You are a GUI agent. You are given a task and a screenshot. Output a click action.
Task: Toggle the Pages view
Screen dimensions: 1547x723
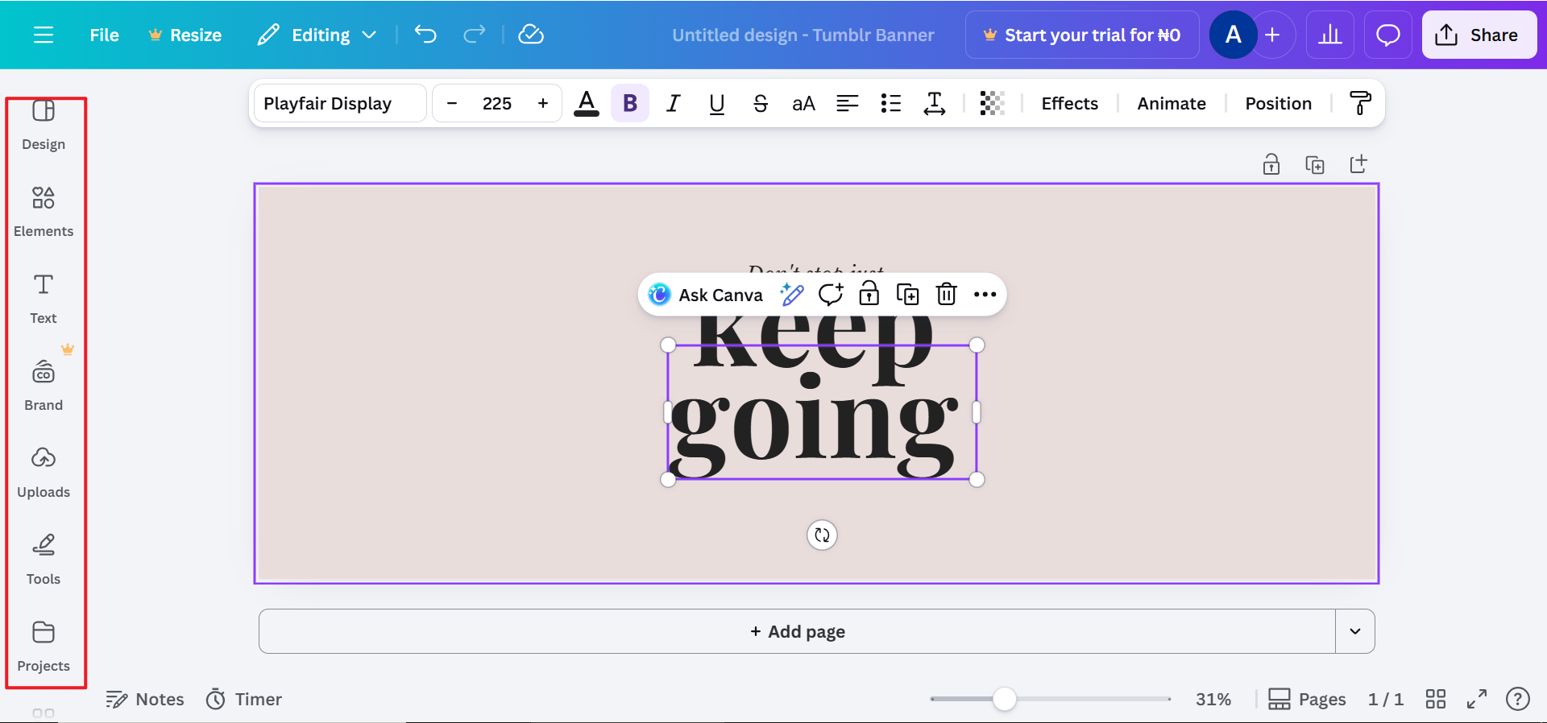[x=1307, y=699]
